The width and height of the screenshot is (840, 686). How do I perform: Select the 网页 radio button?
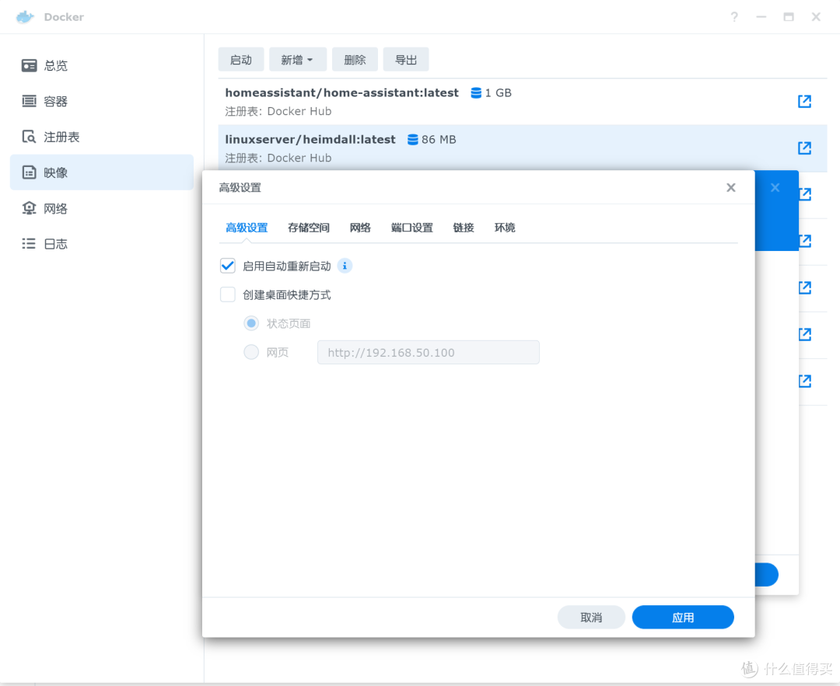[250, 352]
